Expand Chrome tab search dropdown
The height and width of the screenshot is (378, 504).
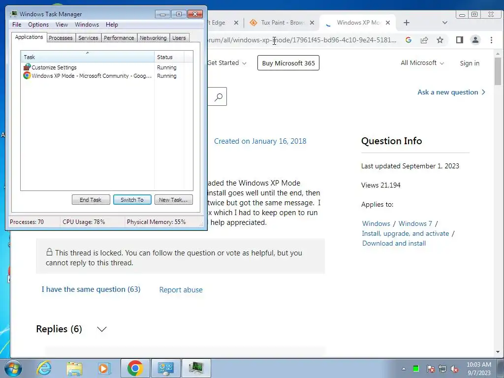(x=445, y=23)
